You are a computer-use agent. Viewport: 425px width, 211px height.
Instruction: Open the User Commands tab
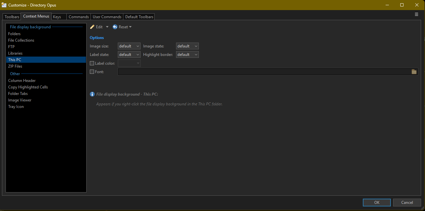point(107,17)
